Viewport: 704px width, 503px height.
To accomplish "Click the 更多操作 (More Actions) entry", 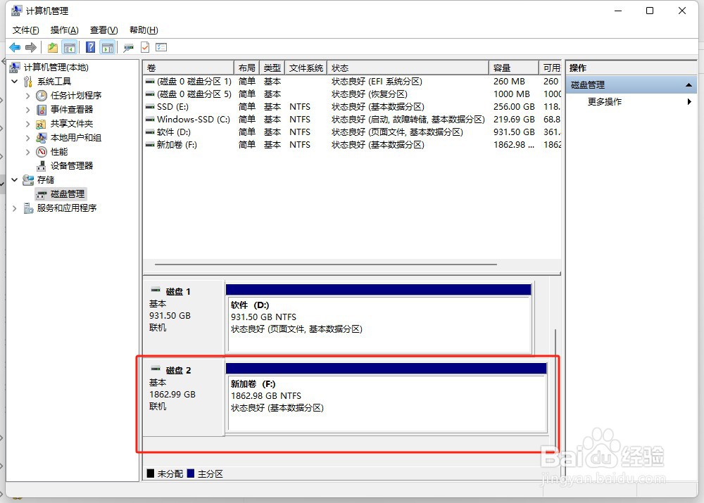I will (x=605, y=101).
